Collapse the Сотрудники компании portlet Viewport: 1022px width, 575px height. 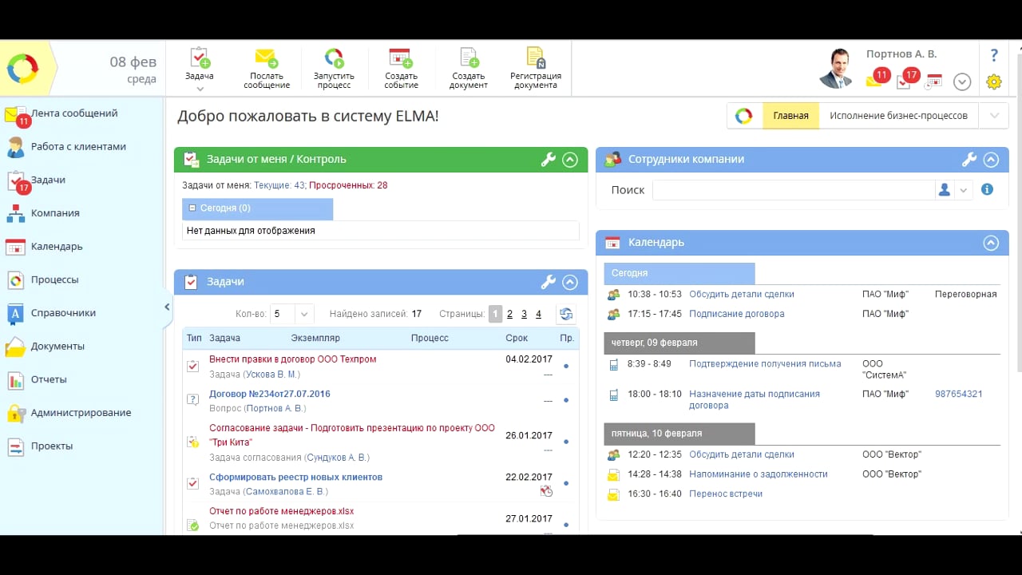(x=991, y=160)
